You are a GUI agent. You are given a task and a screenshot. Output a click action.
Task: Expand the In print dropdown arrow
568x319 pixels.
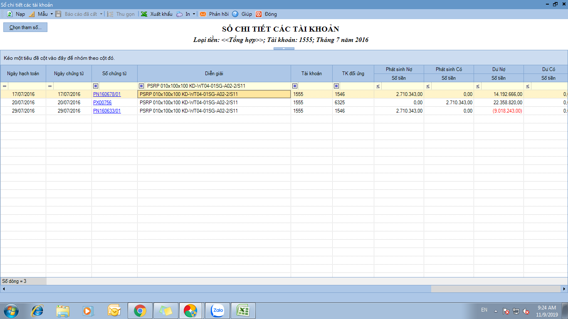[x=194, y=14]
